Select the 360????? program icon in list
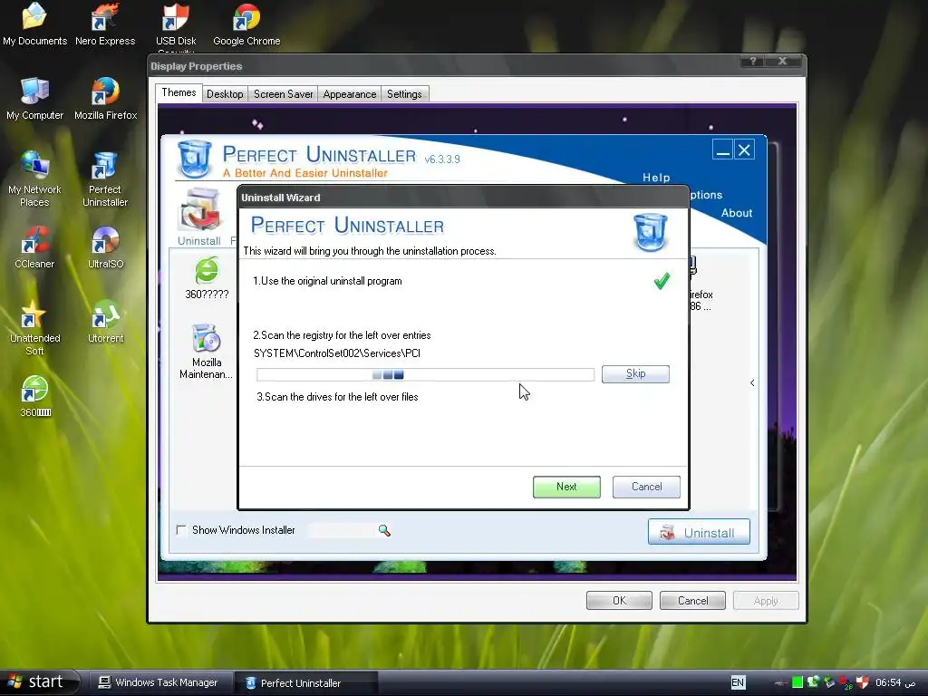The width and height of the screenshot is (928, 696). click(207, 278)
